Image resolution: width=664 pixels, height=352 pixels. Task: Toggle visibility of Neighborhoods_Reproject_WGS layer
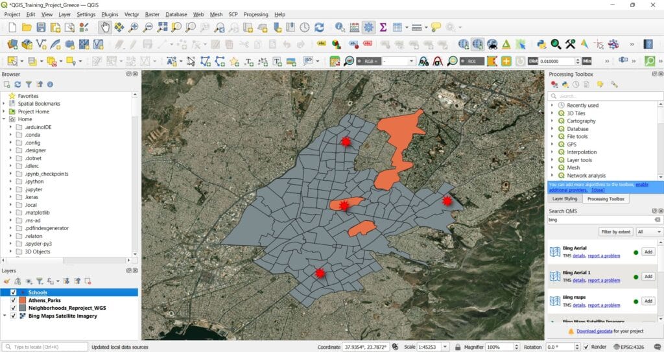(13, 308)
